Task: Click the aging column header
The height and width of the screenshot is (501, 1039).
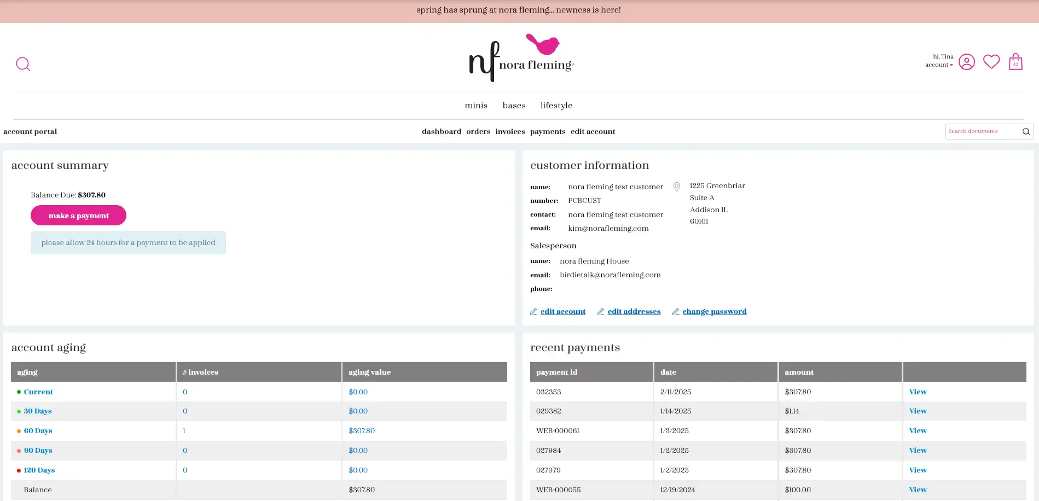Action: (x=93, y=372)
